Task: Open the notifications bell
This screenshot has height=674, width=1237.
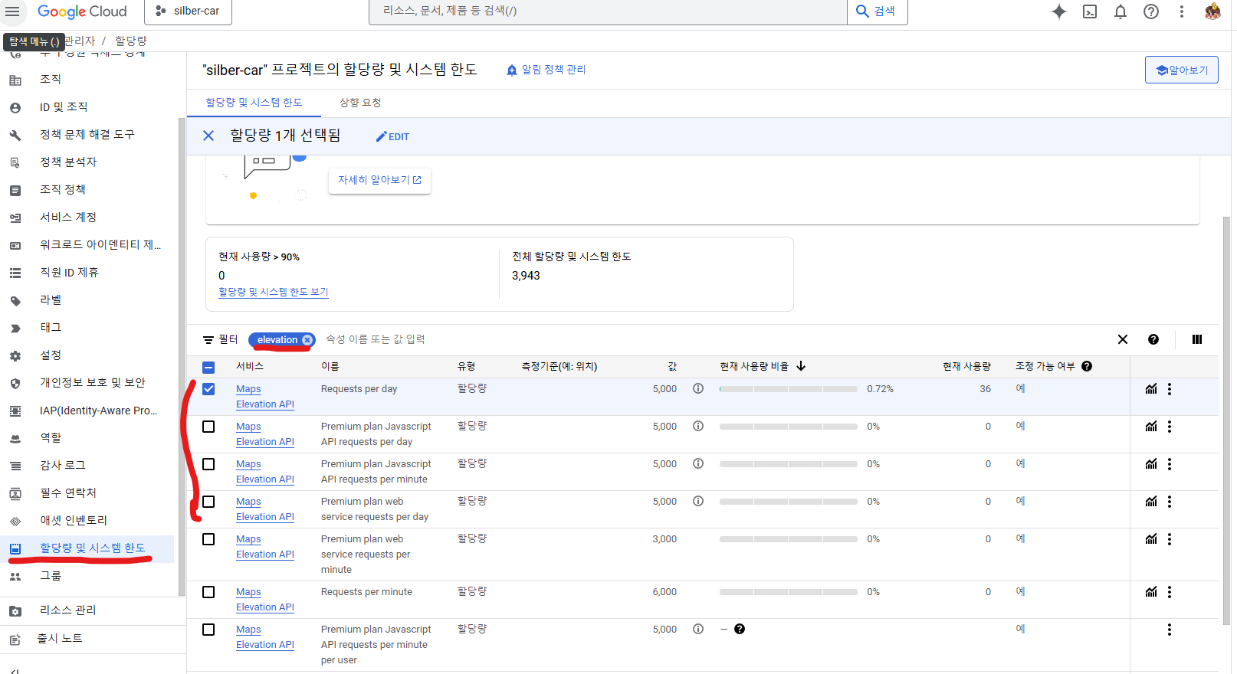Action: [x=1121, y=11]
